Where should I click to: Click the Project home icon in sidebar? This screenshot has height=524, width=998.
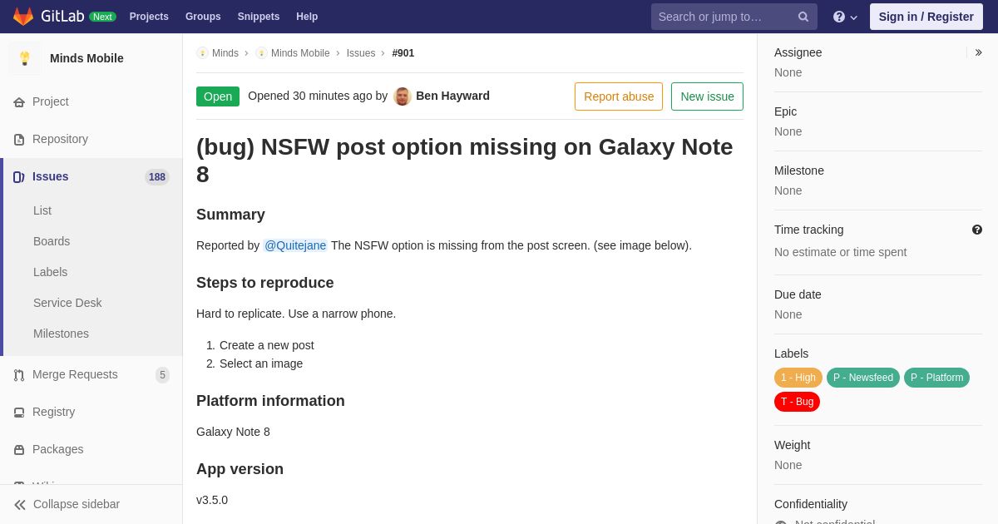[19, 102]
